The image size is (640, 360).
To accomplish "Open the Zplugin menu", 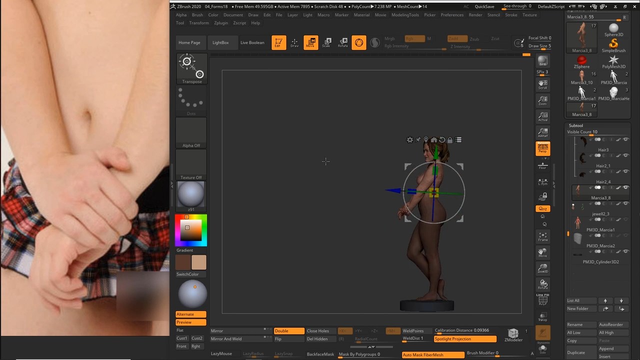I will pos(220,23).
